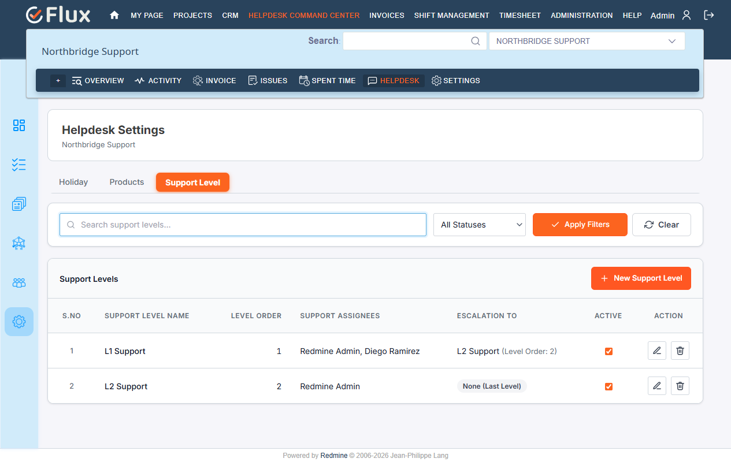Click the plus button in the project menu bar
Viewport: 731px width, 462px height.
(x=58, y=81)
